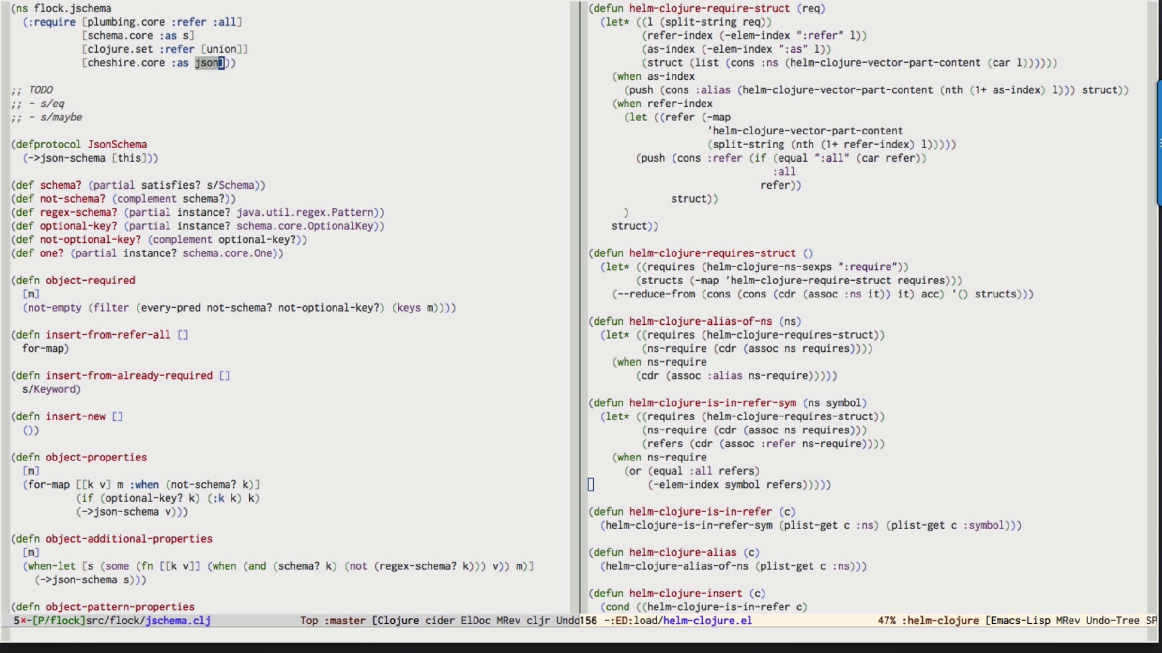Click the helm-clojure.el buffer name in mode line
The height and width of the screenshot is (653, 1162).
[707, 620]
